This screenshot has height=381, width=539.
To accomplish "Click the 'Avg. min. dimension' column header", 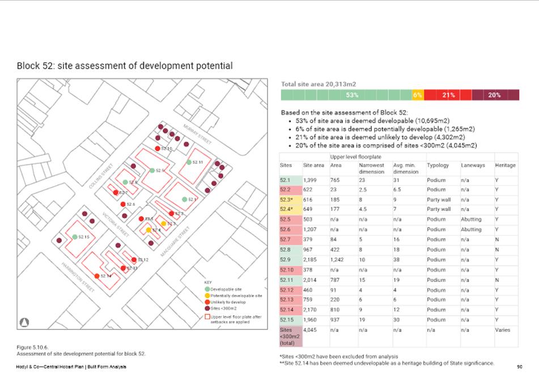I will (406, 168).
